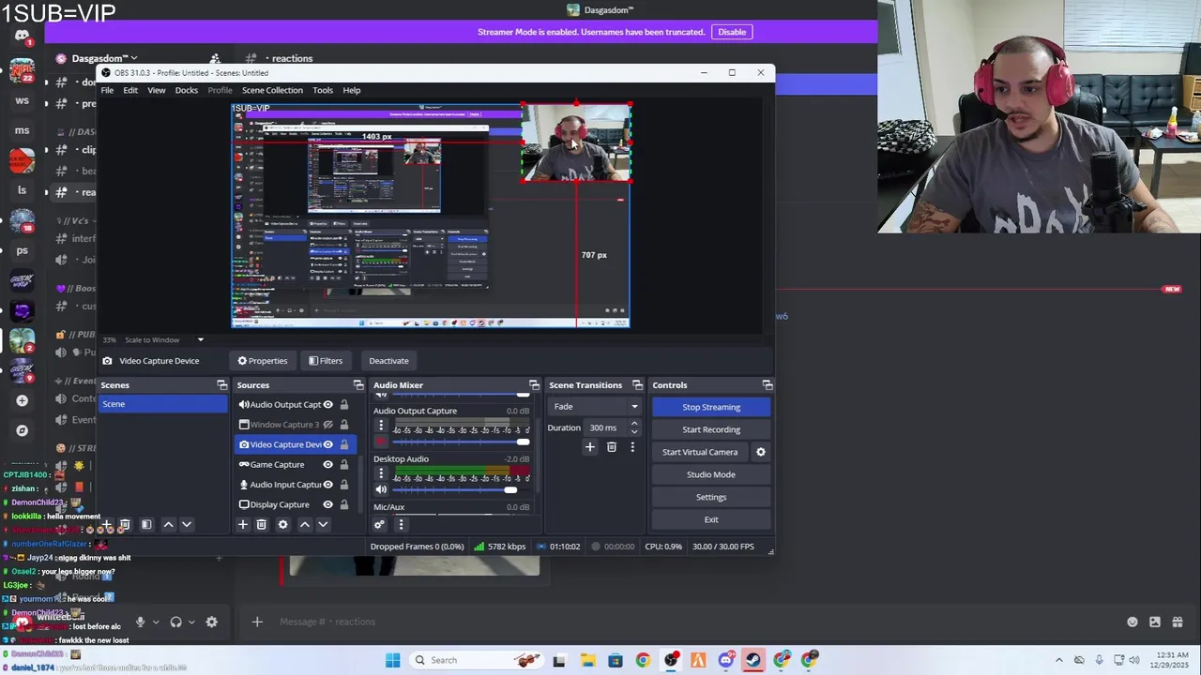Decrease transition duration with down arrow

coord(634,432)
